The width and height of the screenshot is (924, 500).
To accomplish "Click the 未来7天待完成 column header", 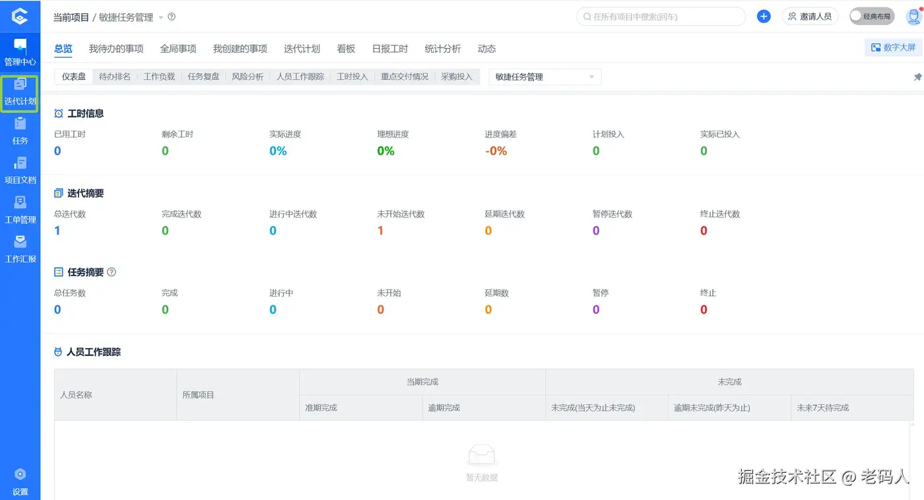I will pyautogui.click(x=852, y=408).
